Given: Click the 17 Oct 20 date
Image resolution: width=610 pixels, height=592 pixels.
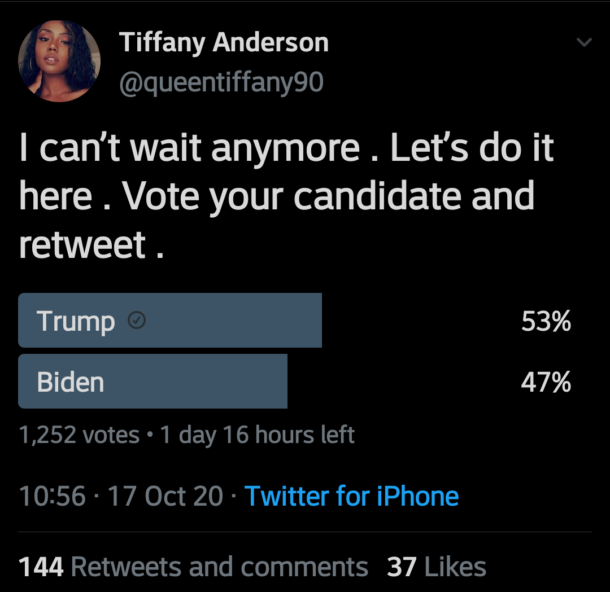Looking at the screenshot, I should (x=165, y=497).
